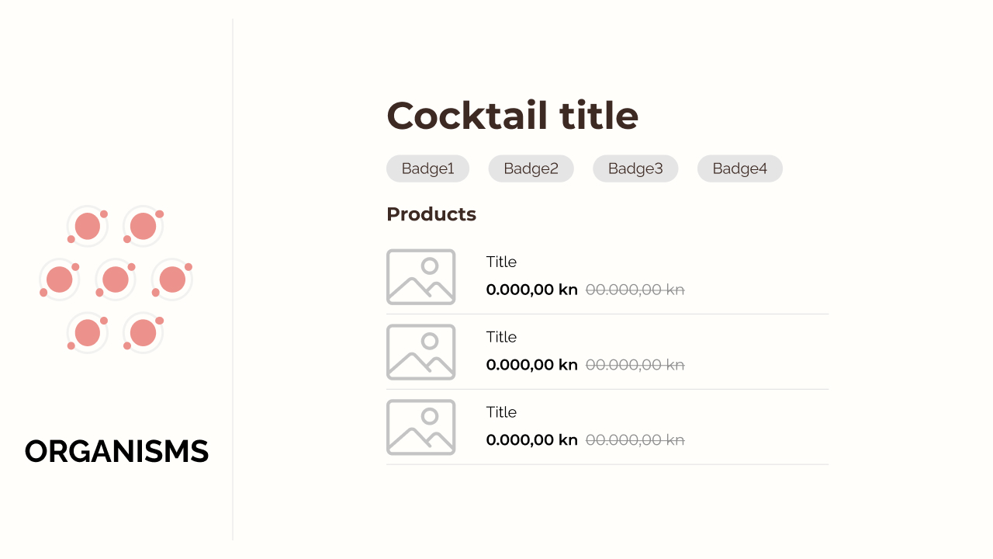Click first product image placeholder
Screen dimensions: 993x559
coord(420,276)
